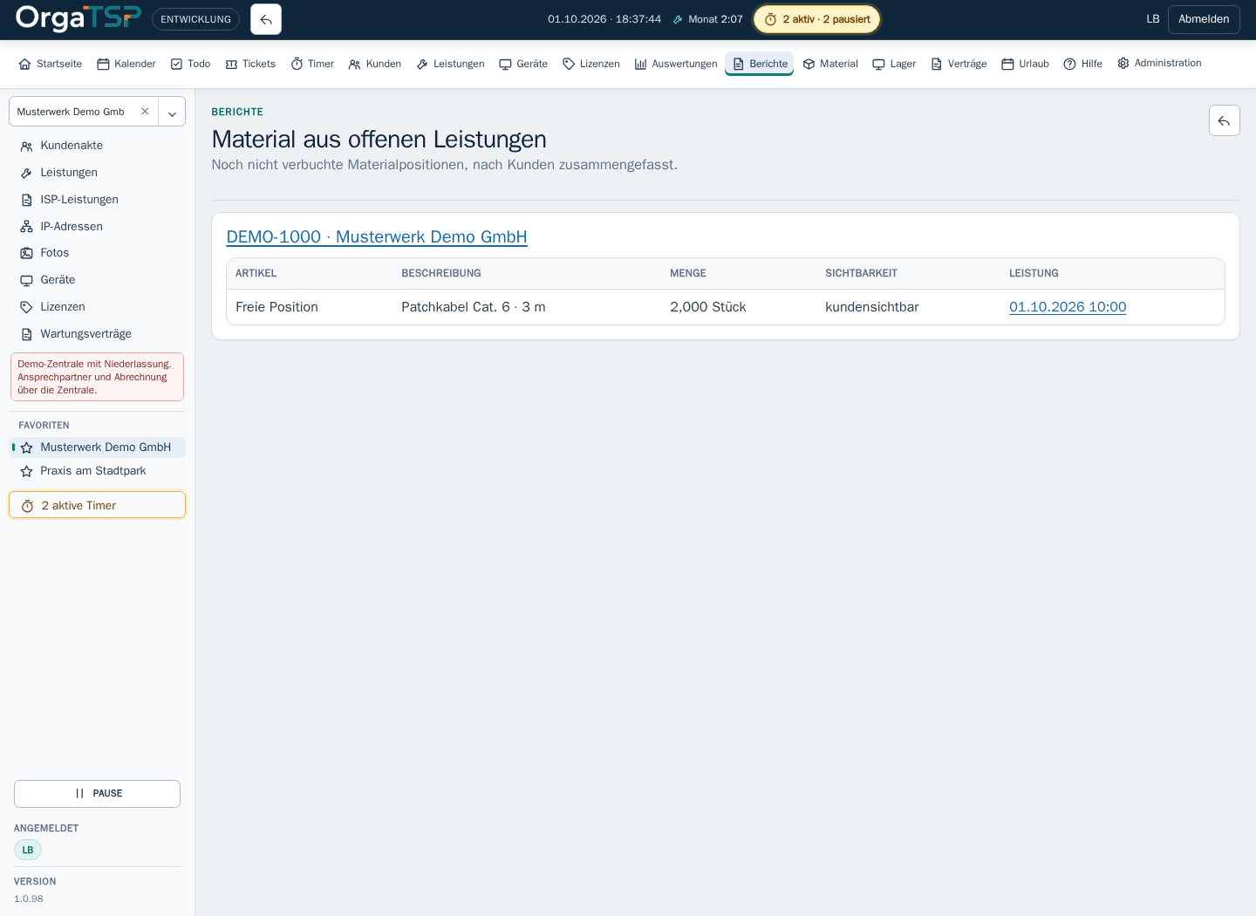Open the Timer navigation item

point(312,64)
